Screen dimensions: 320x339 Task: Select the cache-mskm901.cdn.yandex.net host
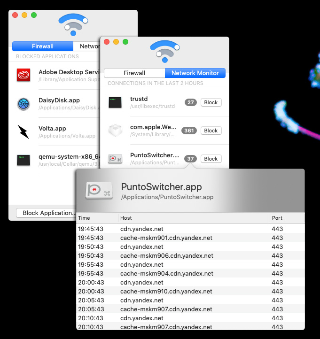point(166,238)
